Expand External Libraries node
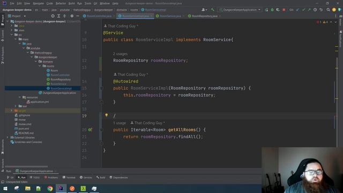This screenshot has width=343, height=193. (x=8, y=137)
